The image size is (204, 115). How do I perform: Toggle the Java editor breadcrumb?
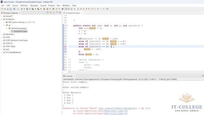pos(62,9)
